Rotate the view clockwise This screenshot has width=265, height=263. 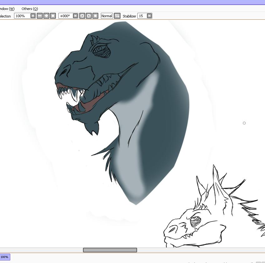89,16
